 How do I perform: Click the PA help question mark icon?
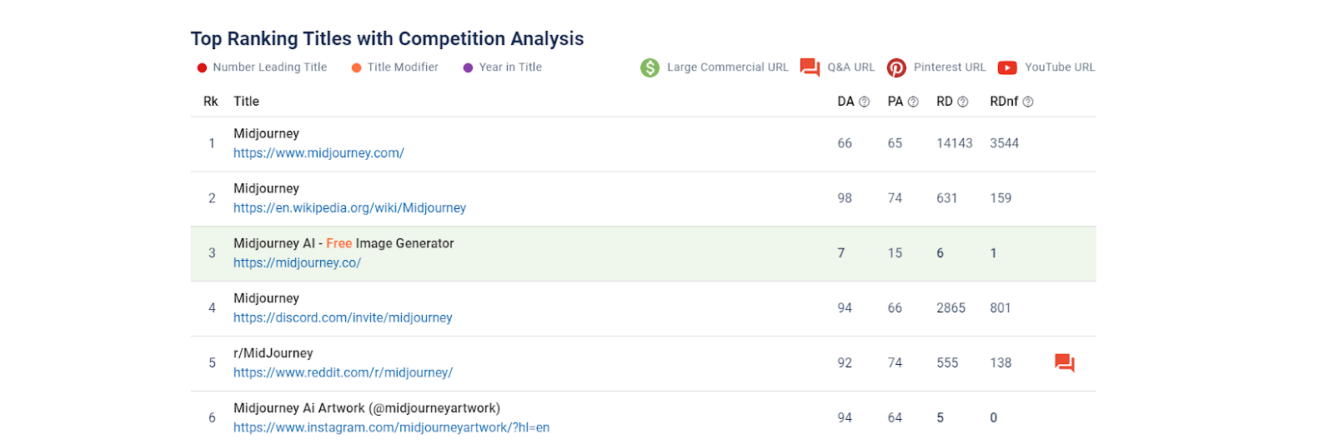(x=913, y=102)
